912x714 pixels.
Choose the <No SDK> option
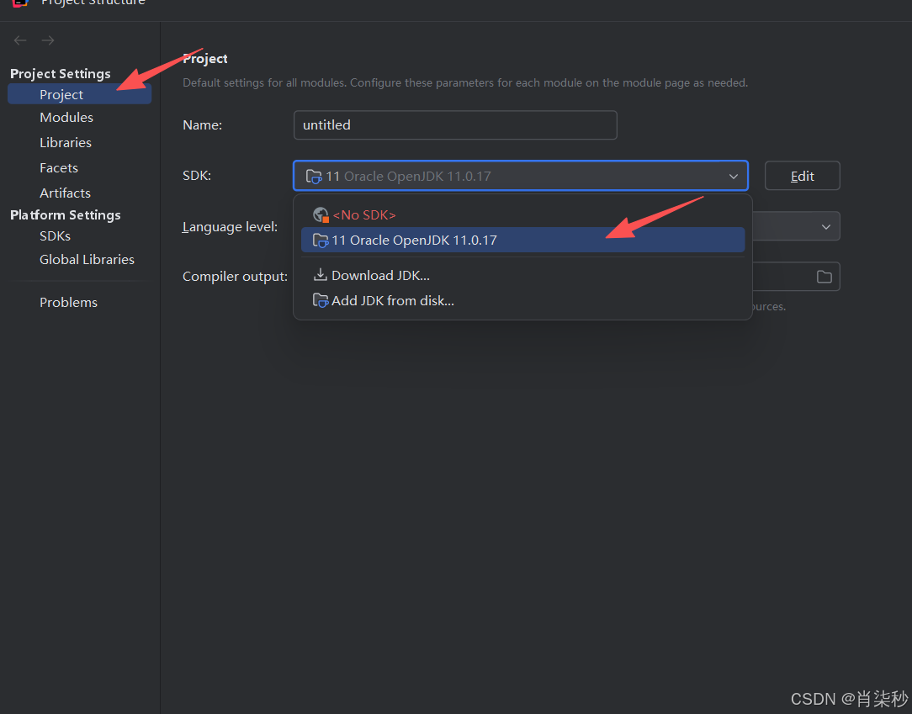tap(365, 214)
